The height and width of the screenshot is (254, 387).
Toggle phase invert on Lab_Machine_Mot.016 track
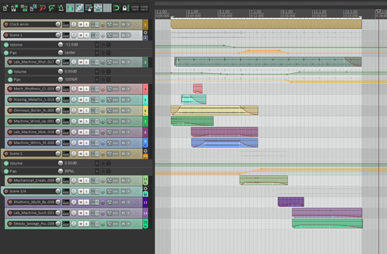[103, 132]
